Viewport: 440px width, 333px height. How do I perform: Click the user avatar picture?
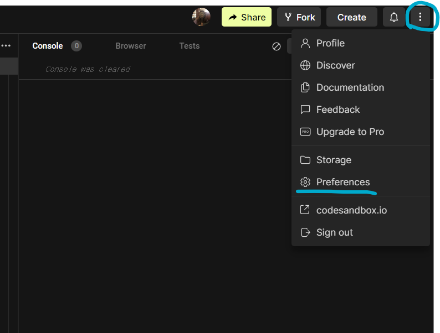(201, 17)
